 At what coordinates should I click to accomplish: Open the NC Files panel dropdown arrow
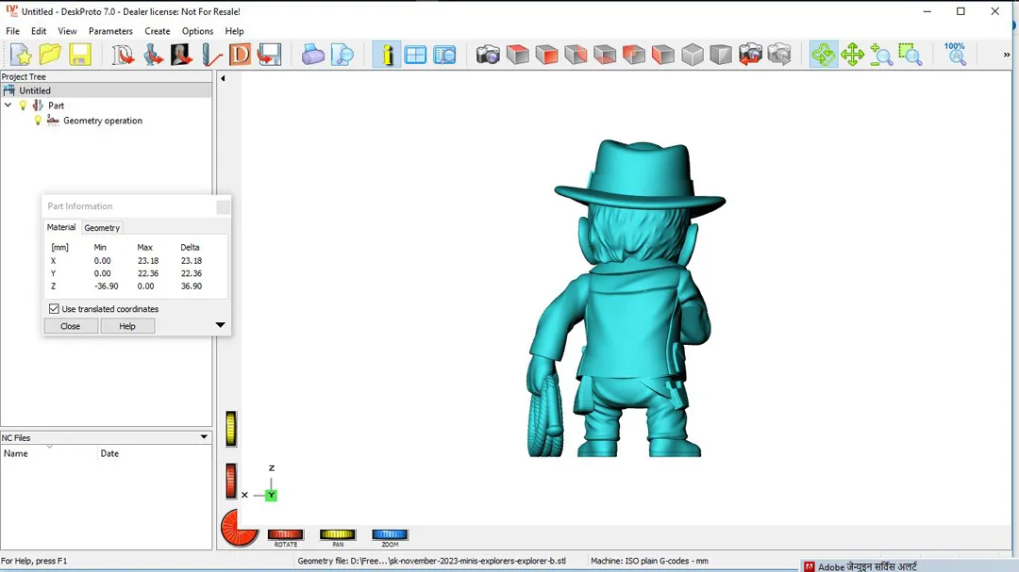[204, 437]
